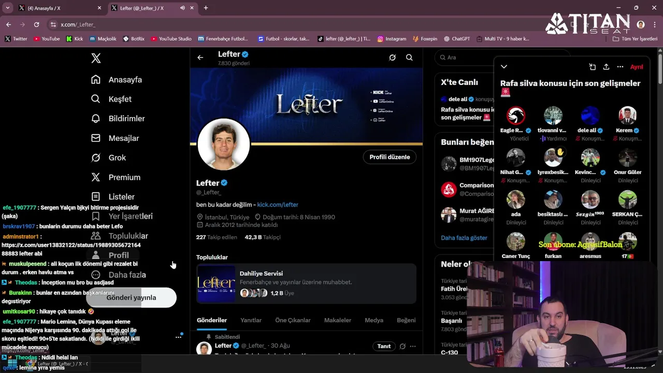This screenshot has height=373, width=663.
Task: Click the search icon in profile header
Action: [409, 58]
